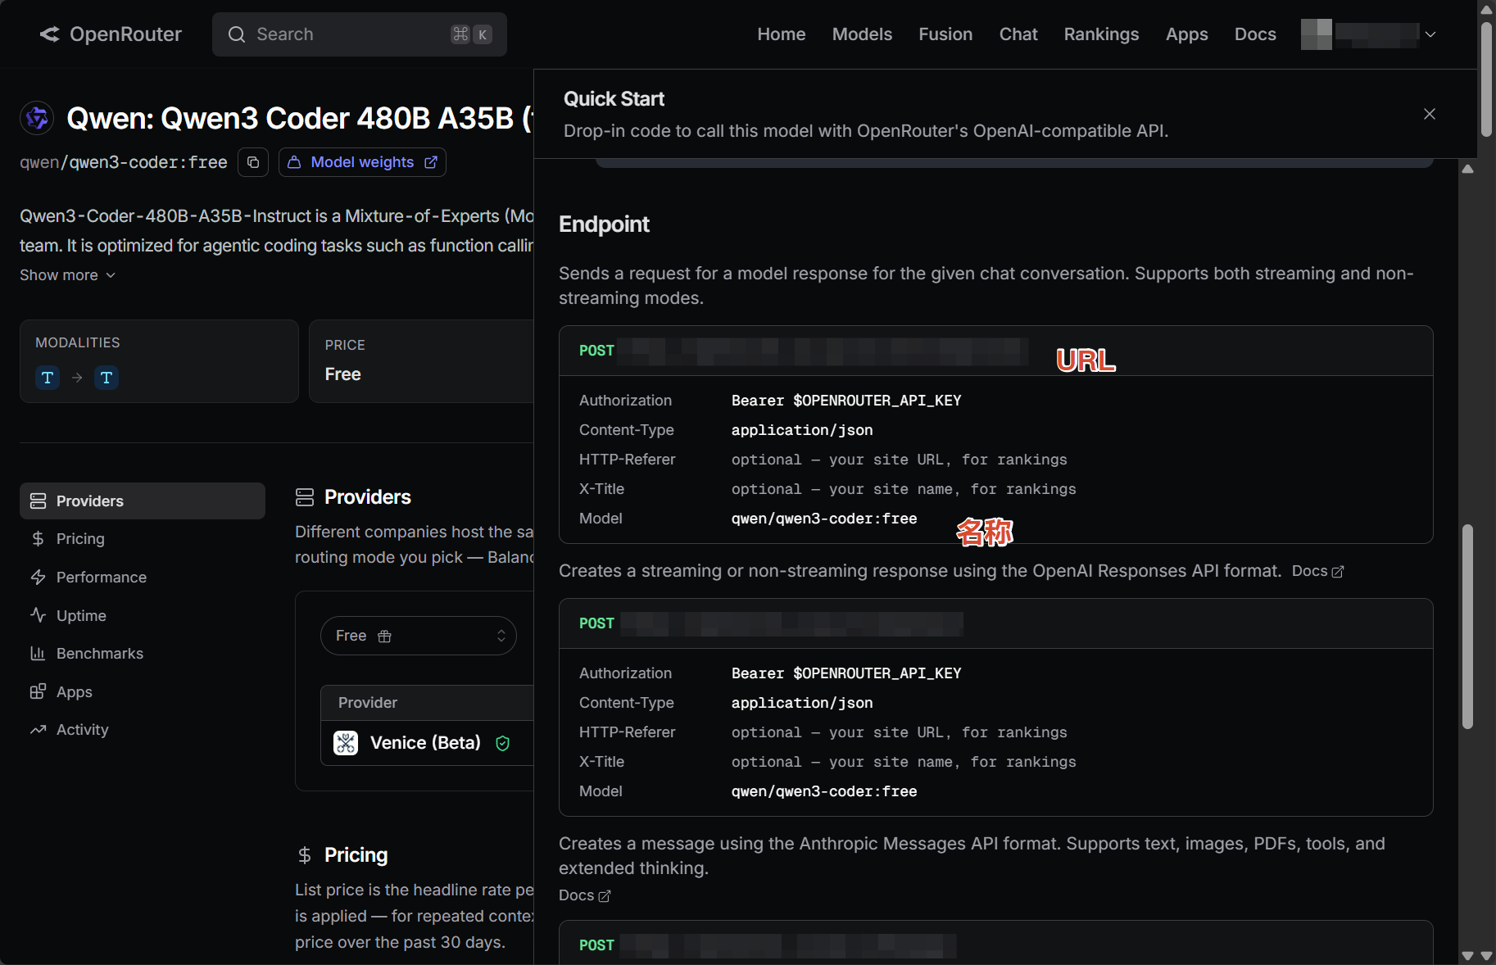
Task: Click the Provider column header
Action: [x=368, y=703]
